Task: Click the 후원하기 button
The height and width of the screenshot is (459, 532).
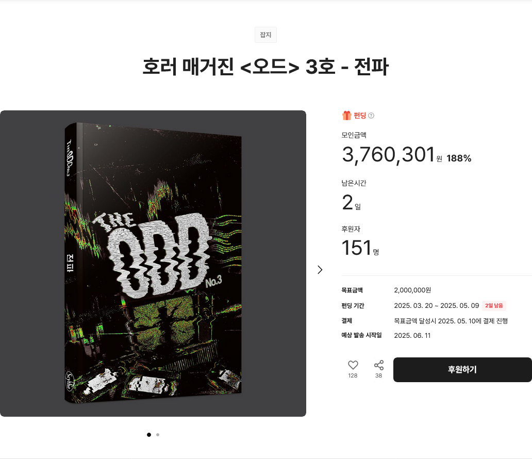Action: pyautogui.click(x=462, y=370)
